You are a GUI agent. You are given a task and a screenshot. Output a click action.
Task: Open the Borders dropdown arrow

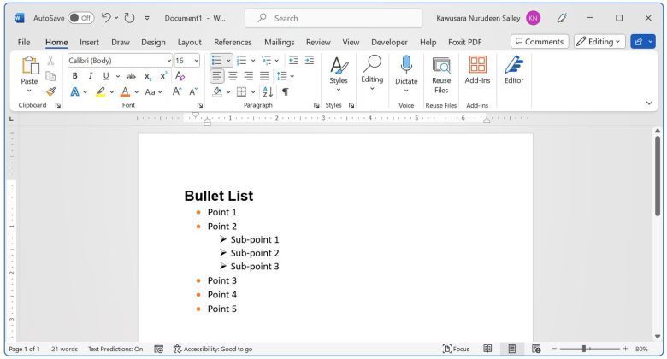(x=253, y=91)
